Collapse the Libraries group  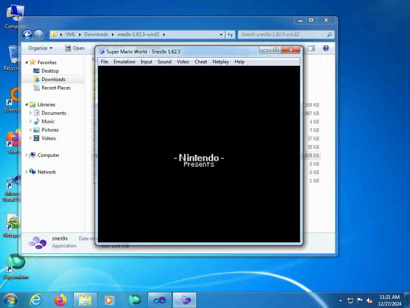pos(27,105)
